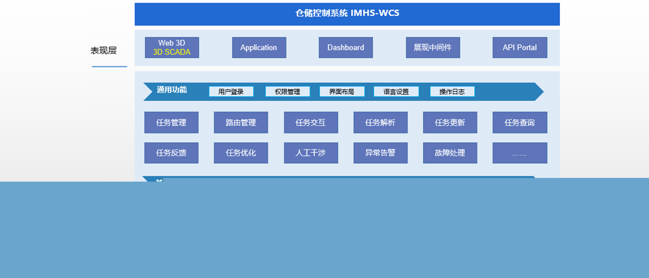Click the 展现中间件 box

(x=433, y=48)
